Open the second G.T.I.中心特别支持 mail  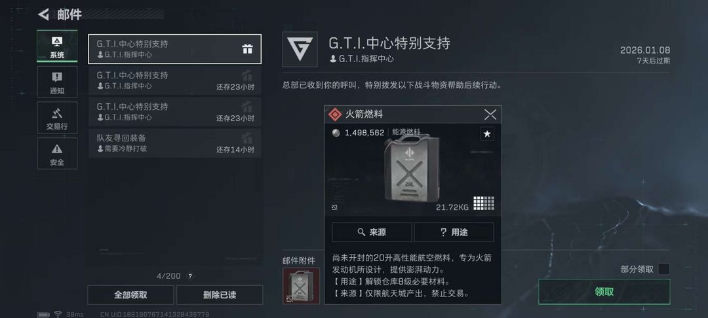(175, 80)
